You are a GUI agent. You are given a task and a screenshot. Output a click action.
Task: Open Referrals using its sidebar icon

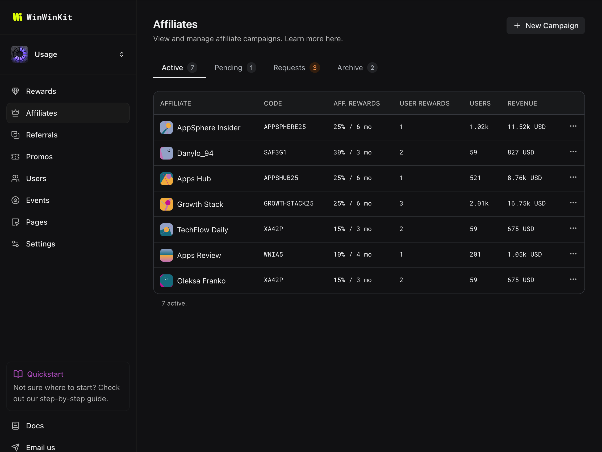click(x=16, y=135)
